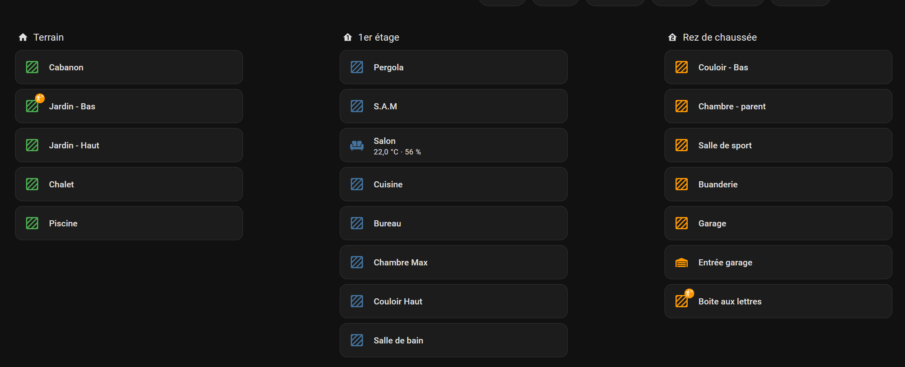Open the Salle de bain area card
The image size is (905, 367).
click(x=453, y=340)
